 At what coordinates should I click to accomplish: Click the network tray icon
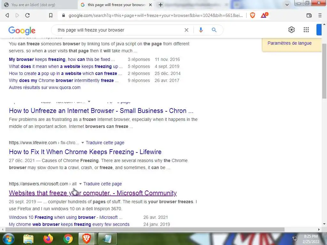click(x=295, y=239)
